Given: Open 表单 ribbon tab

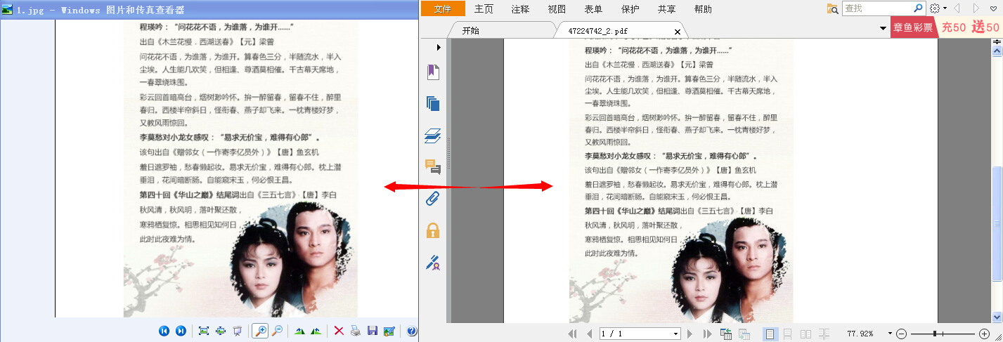Looking at the screenshot, I should (x=593, y=8).
